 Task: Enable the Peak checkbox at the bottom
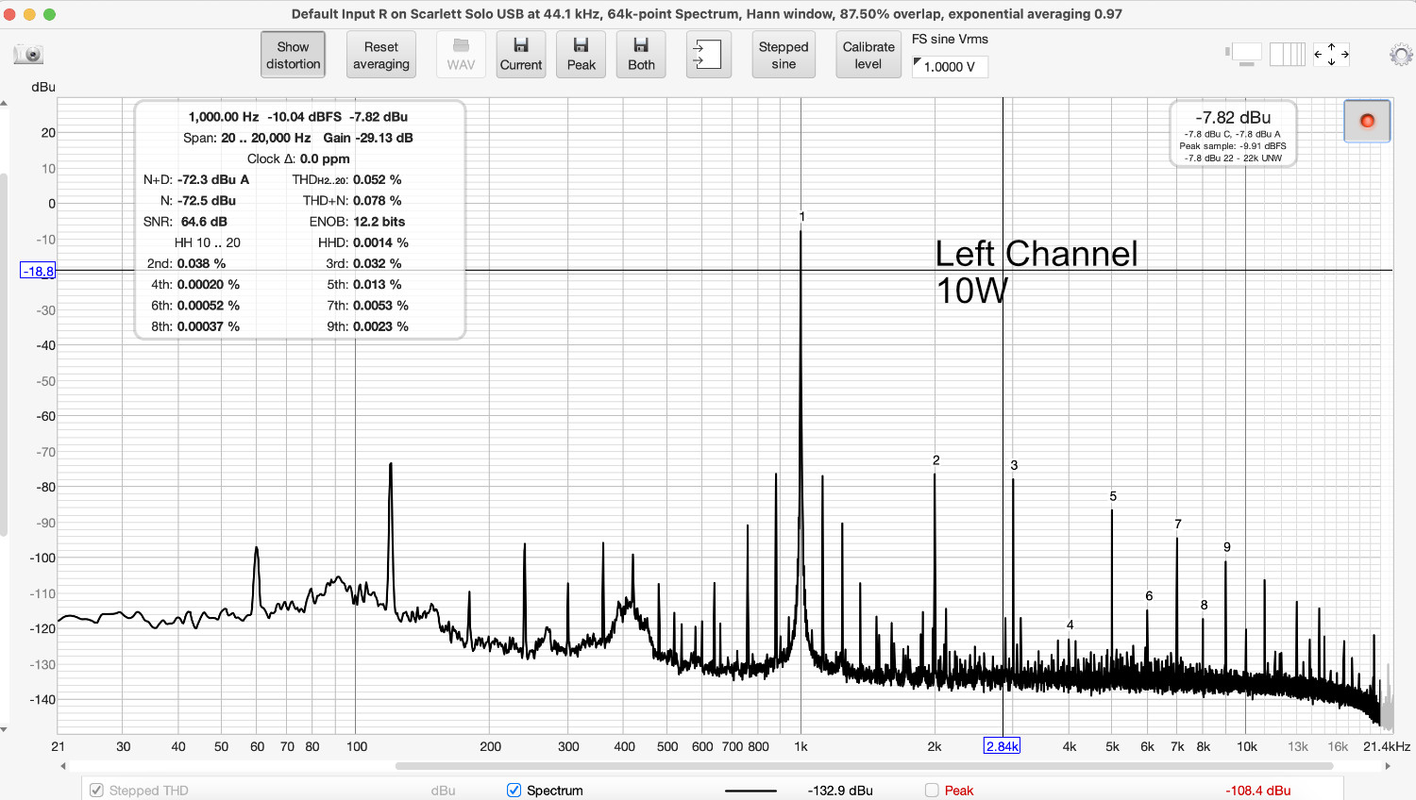pos(931,791)
